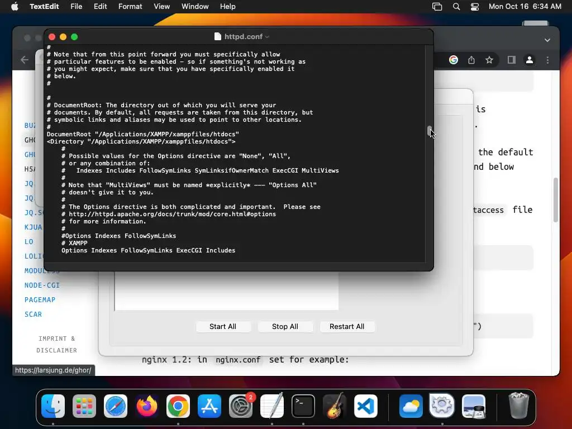Open the PAGEMAP link in sidebar
Image resolution: width=572 pixels, height=429 pixels.
40,300
